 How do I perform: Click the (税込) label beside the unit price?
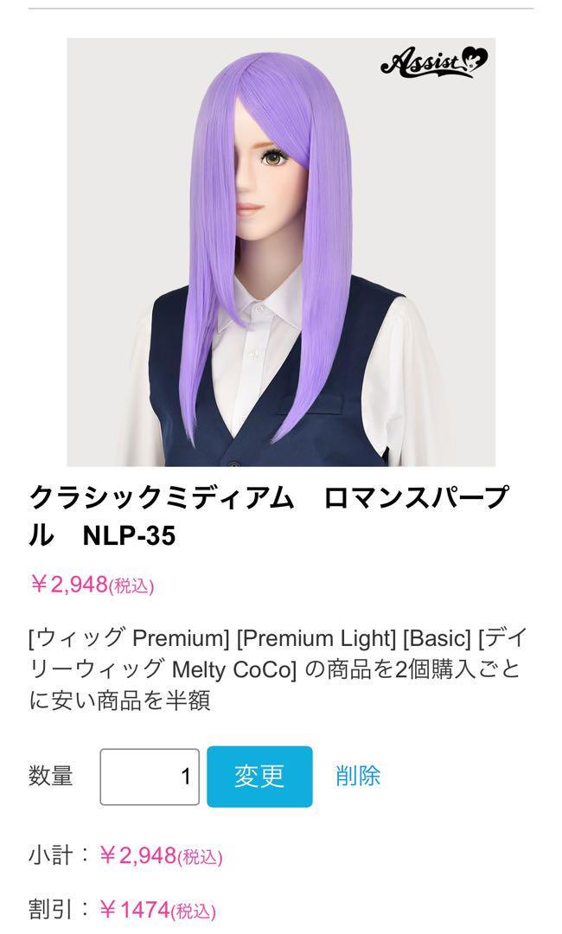[x=131, y=586]
